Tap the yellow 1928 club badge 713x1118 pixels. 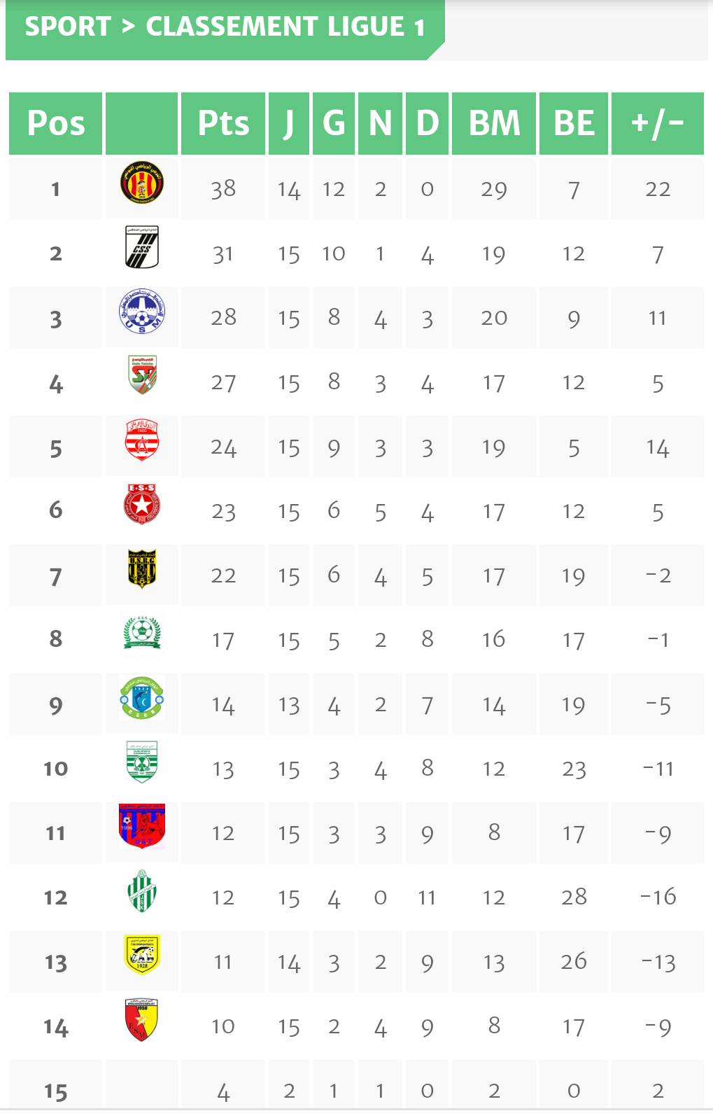click(x=142, y=955)
